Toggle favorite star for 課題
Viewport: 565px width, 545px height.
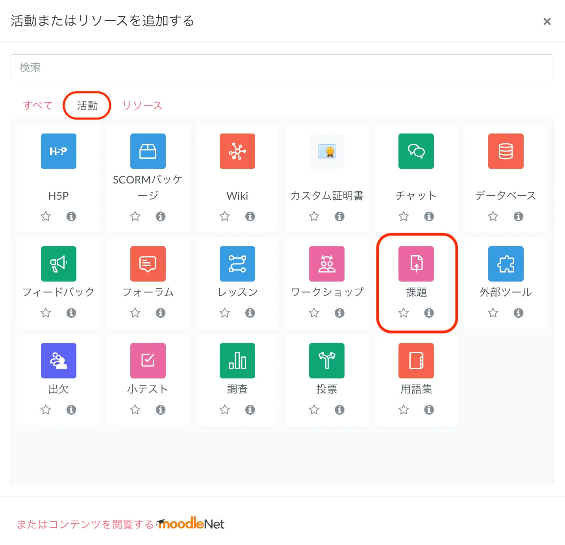(x=404, y=313)
